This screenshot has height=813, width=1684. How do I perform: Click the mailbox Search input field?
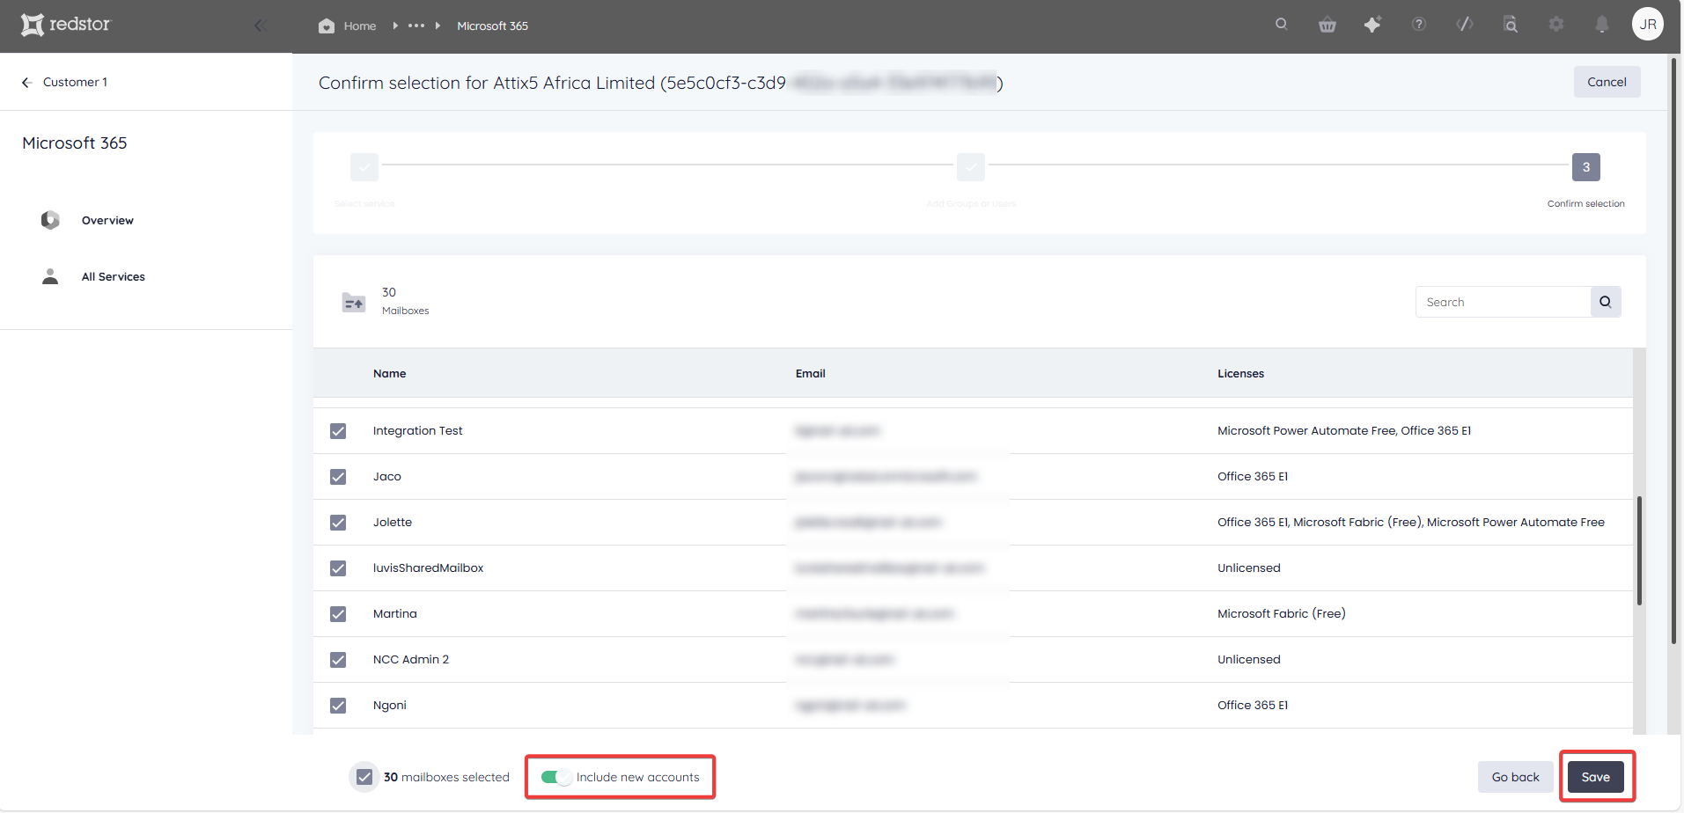tap(1503, 302)
